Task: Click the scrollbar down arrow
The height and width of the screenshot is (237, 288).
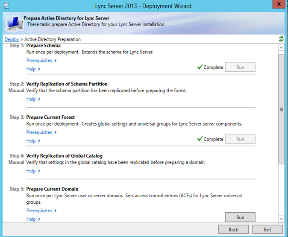Action: click(281, 219)
